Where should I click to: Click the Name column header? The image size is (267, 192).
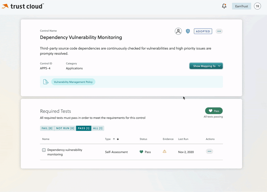(46, 139)
